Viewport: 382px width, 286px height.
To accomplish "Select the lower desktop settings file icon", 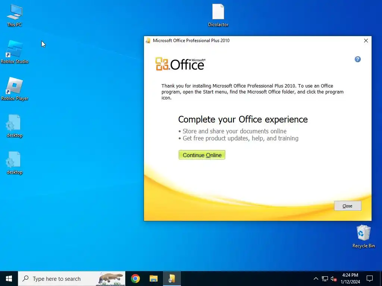I will click(x=15, y=163).
